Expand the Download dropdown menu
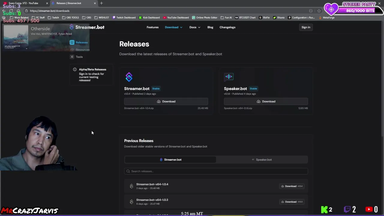384x216 pixels. (173, 27)
